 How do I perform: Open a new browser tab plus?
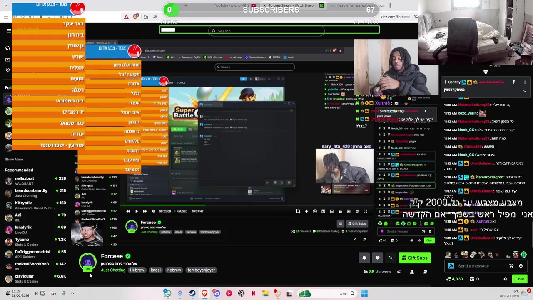coord(186,5)
